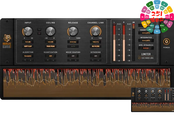This screenshot has width=174, height=118.
Task: Click the Input value field 9.0 dB
Action: click(28, 42)
